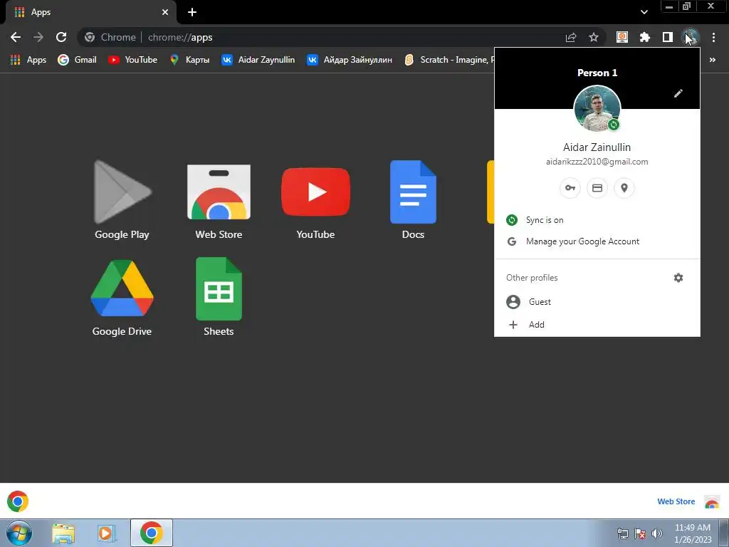Click the profile picture in popup
This screenshot has width=729, height=547.
pos(597,108)
